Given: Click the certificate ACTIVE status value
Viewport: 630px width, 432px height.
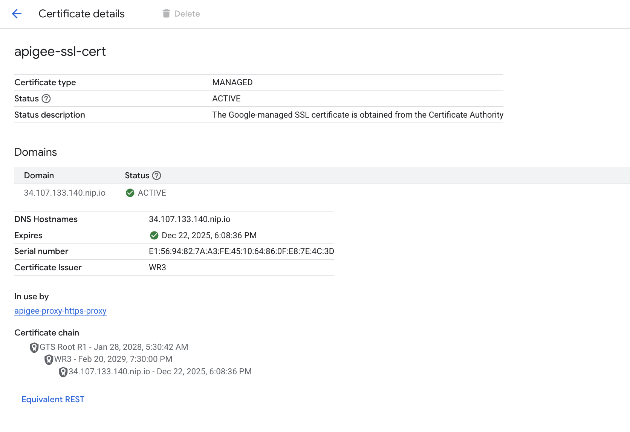Looking at the screenshot, I should point(226,99).
